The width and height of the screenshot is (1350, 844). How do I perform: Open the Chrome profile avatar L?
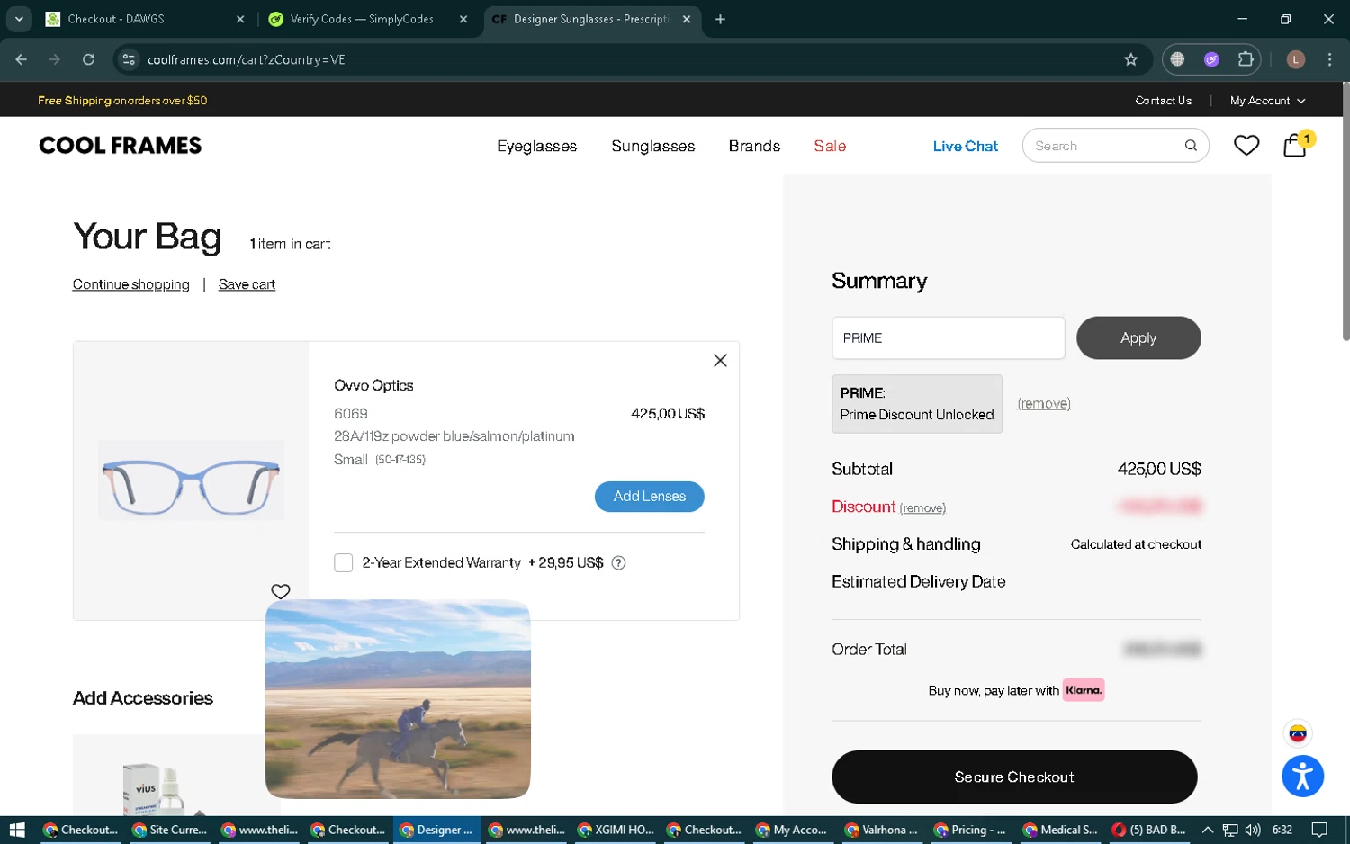pos(1296,59)
